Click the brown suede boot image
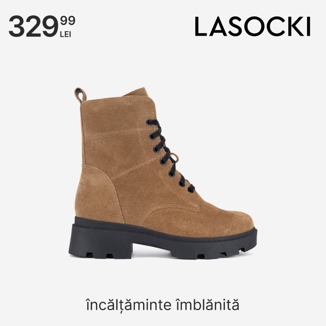 [163, 173]
